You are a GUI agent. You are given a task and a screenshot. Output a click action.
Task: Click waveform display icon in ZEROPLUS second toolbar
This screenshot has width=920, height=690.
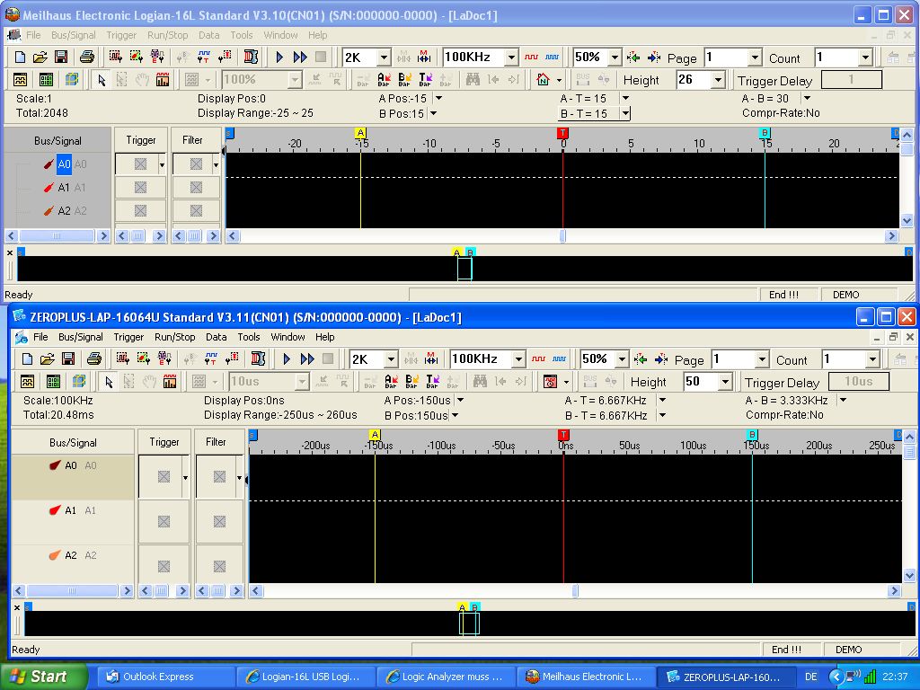click(x=27, y=382)
